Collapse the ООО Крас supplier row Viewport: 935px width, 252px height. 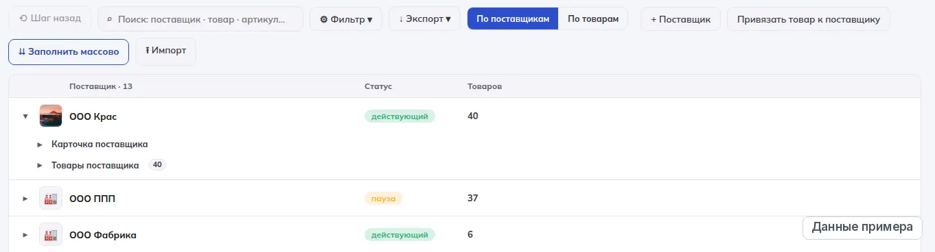tap(25, 116)
